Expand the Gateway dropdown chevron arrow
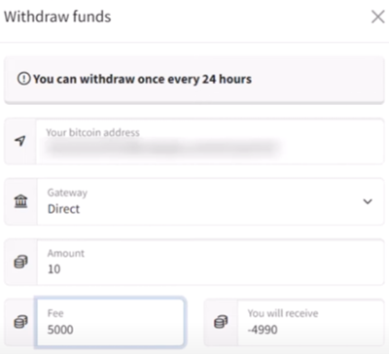 pos(368,201)
